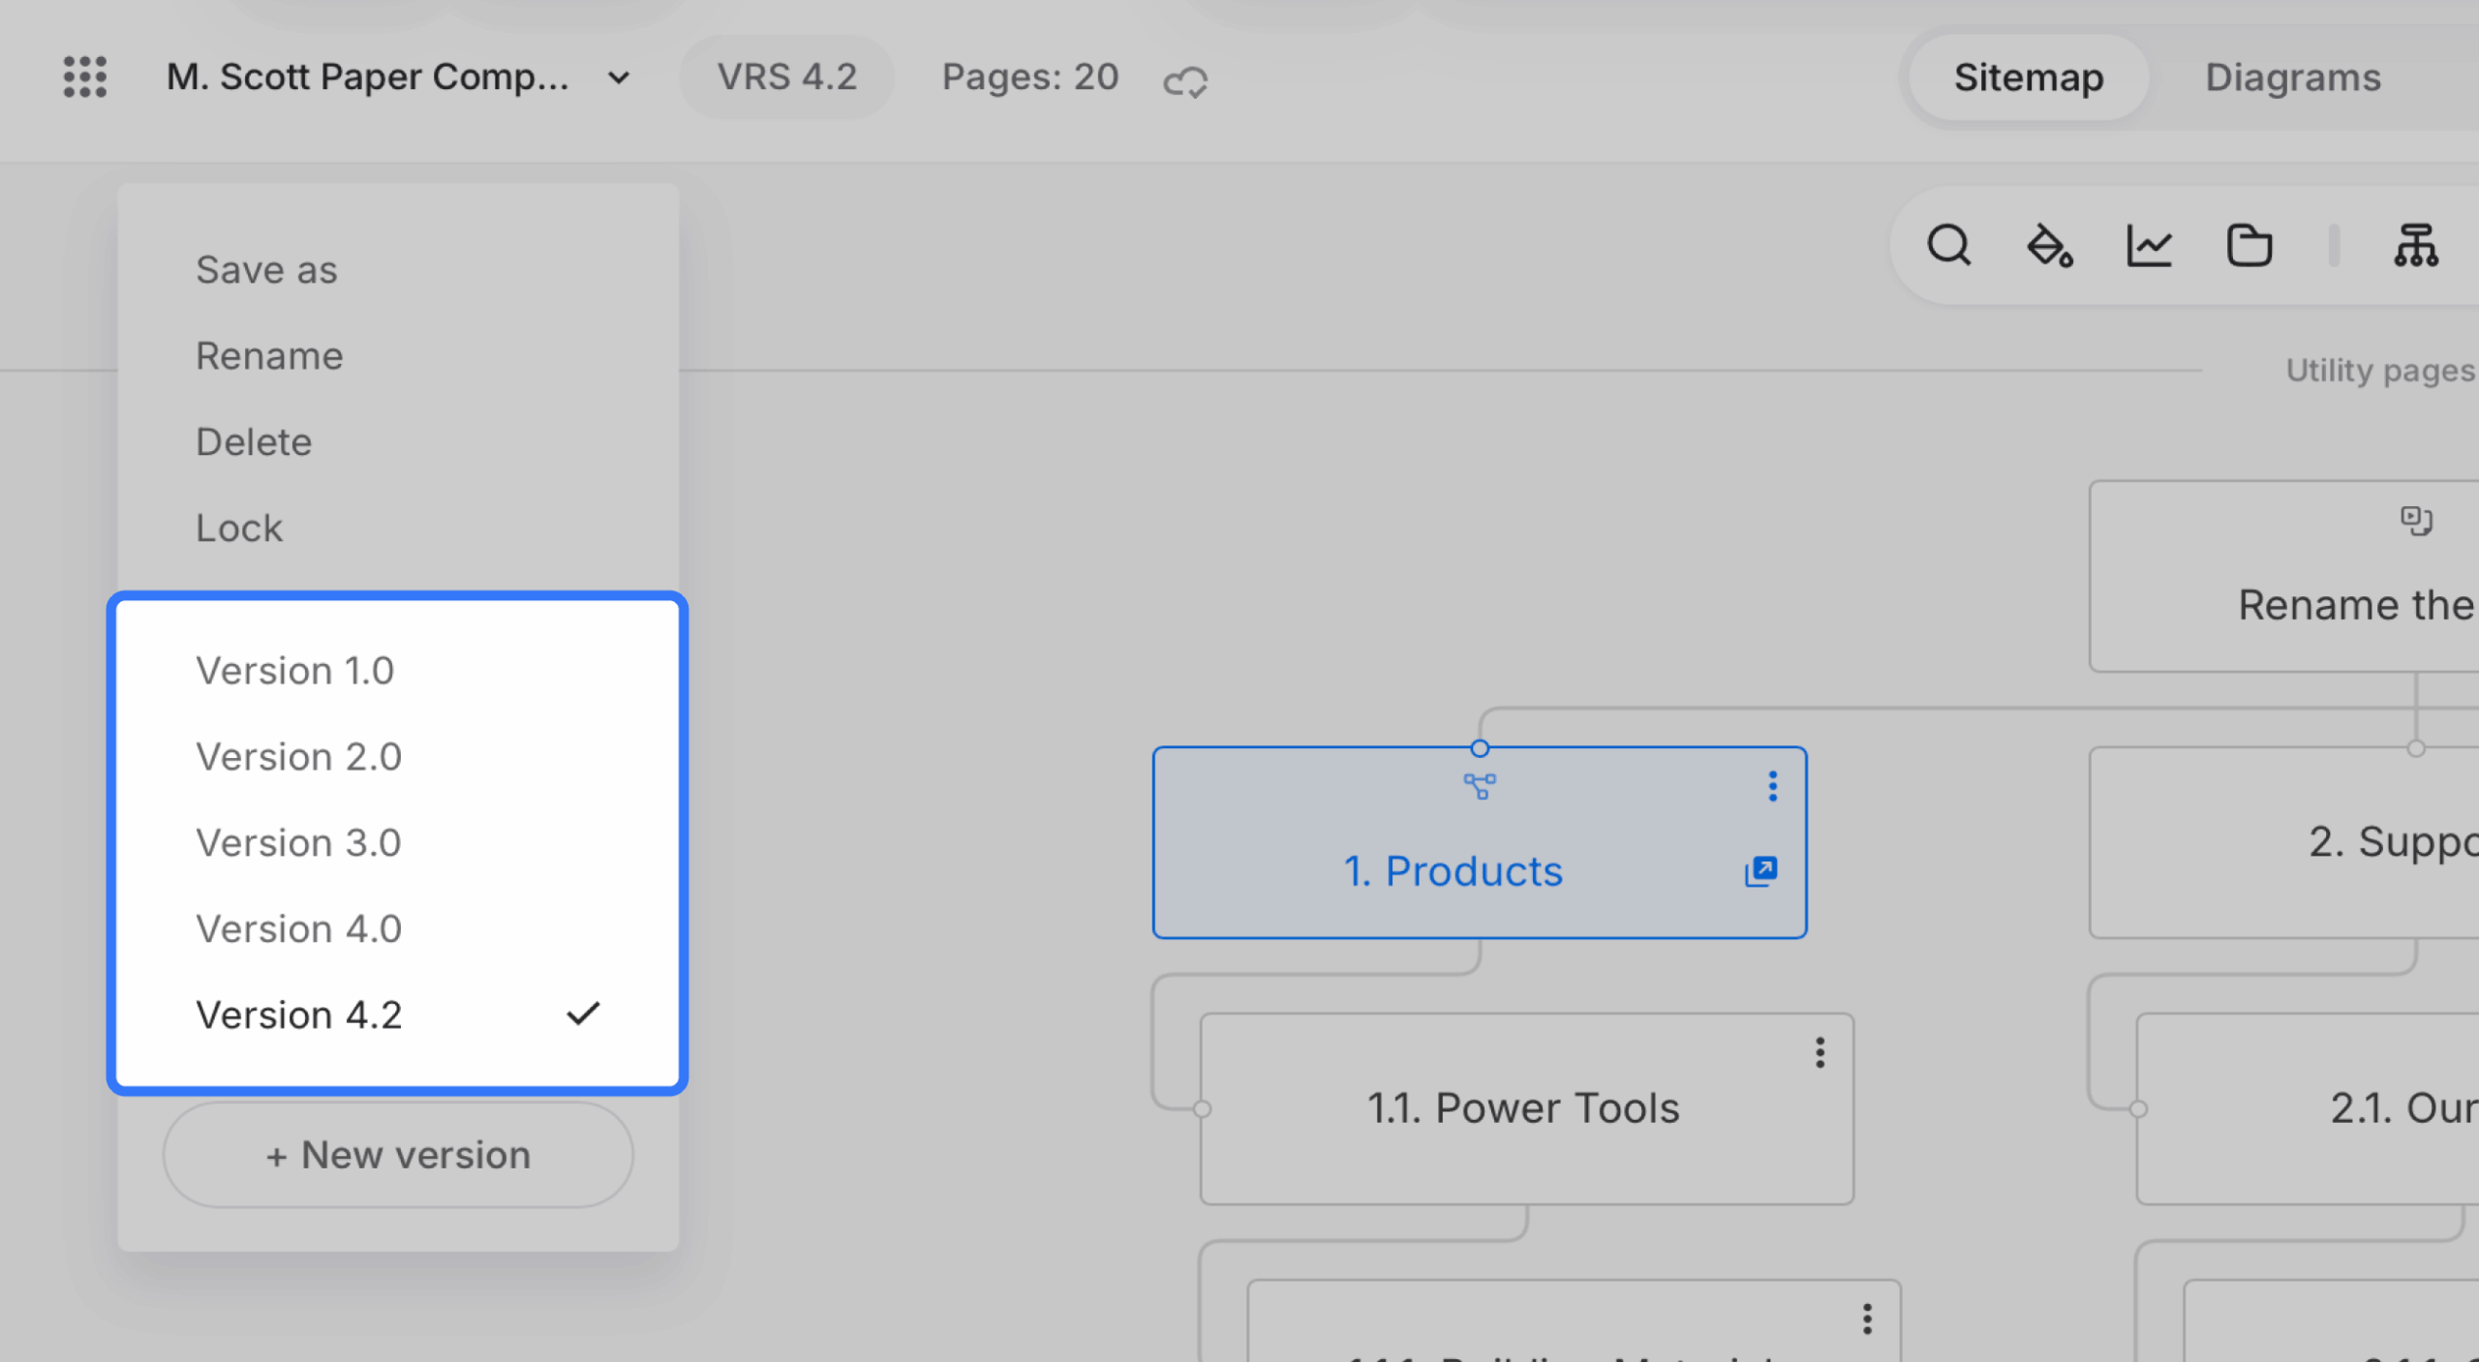Image resolution: width=2479 pixels, height=1362 pixels.
Task: Click the sitemap hierarchy layout icon
Action: (x=2415, y=245)
